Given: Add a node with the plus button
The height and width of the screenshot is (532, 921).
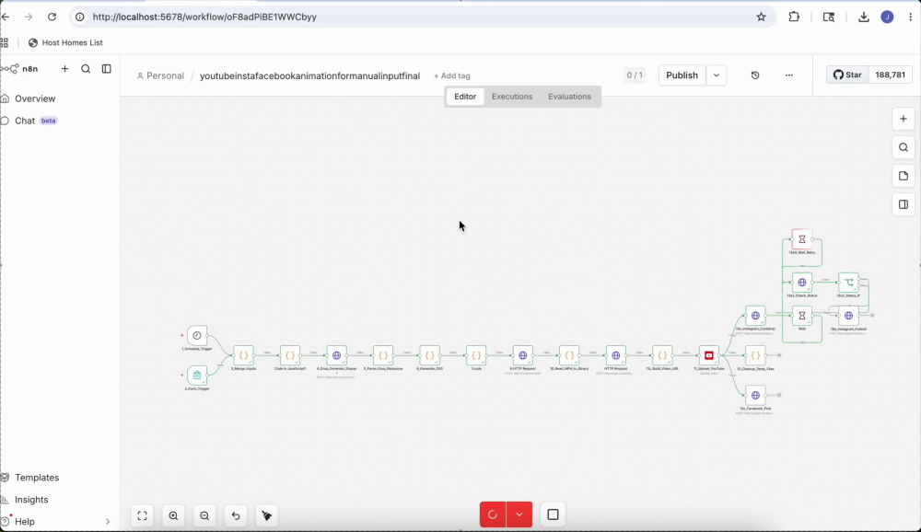Looking at the screenshot, I should (x=904, y=119).
